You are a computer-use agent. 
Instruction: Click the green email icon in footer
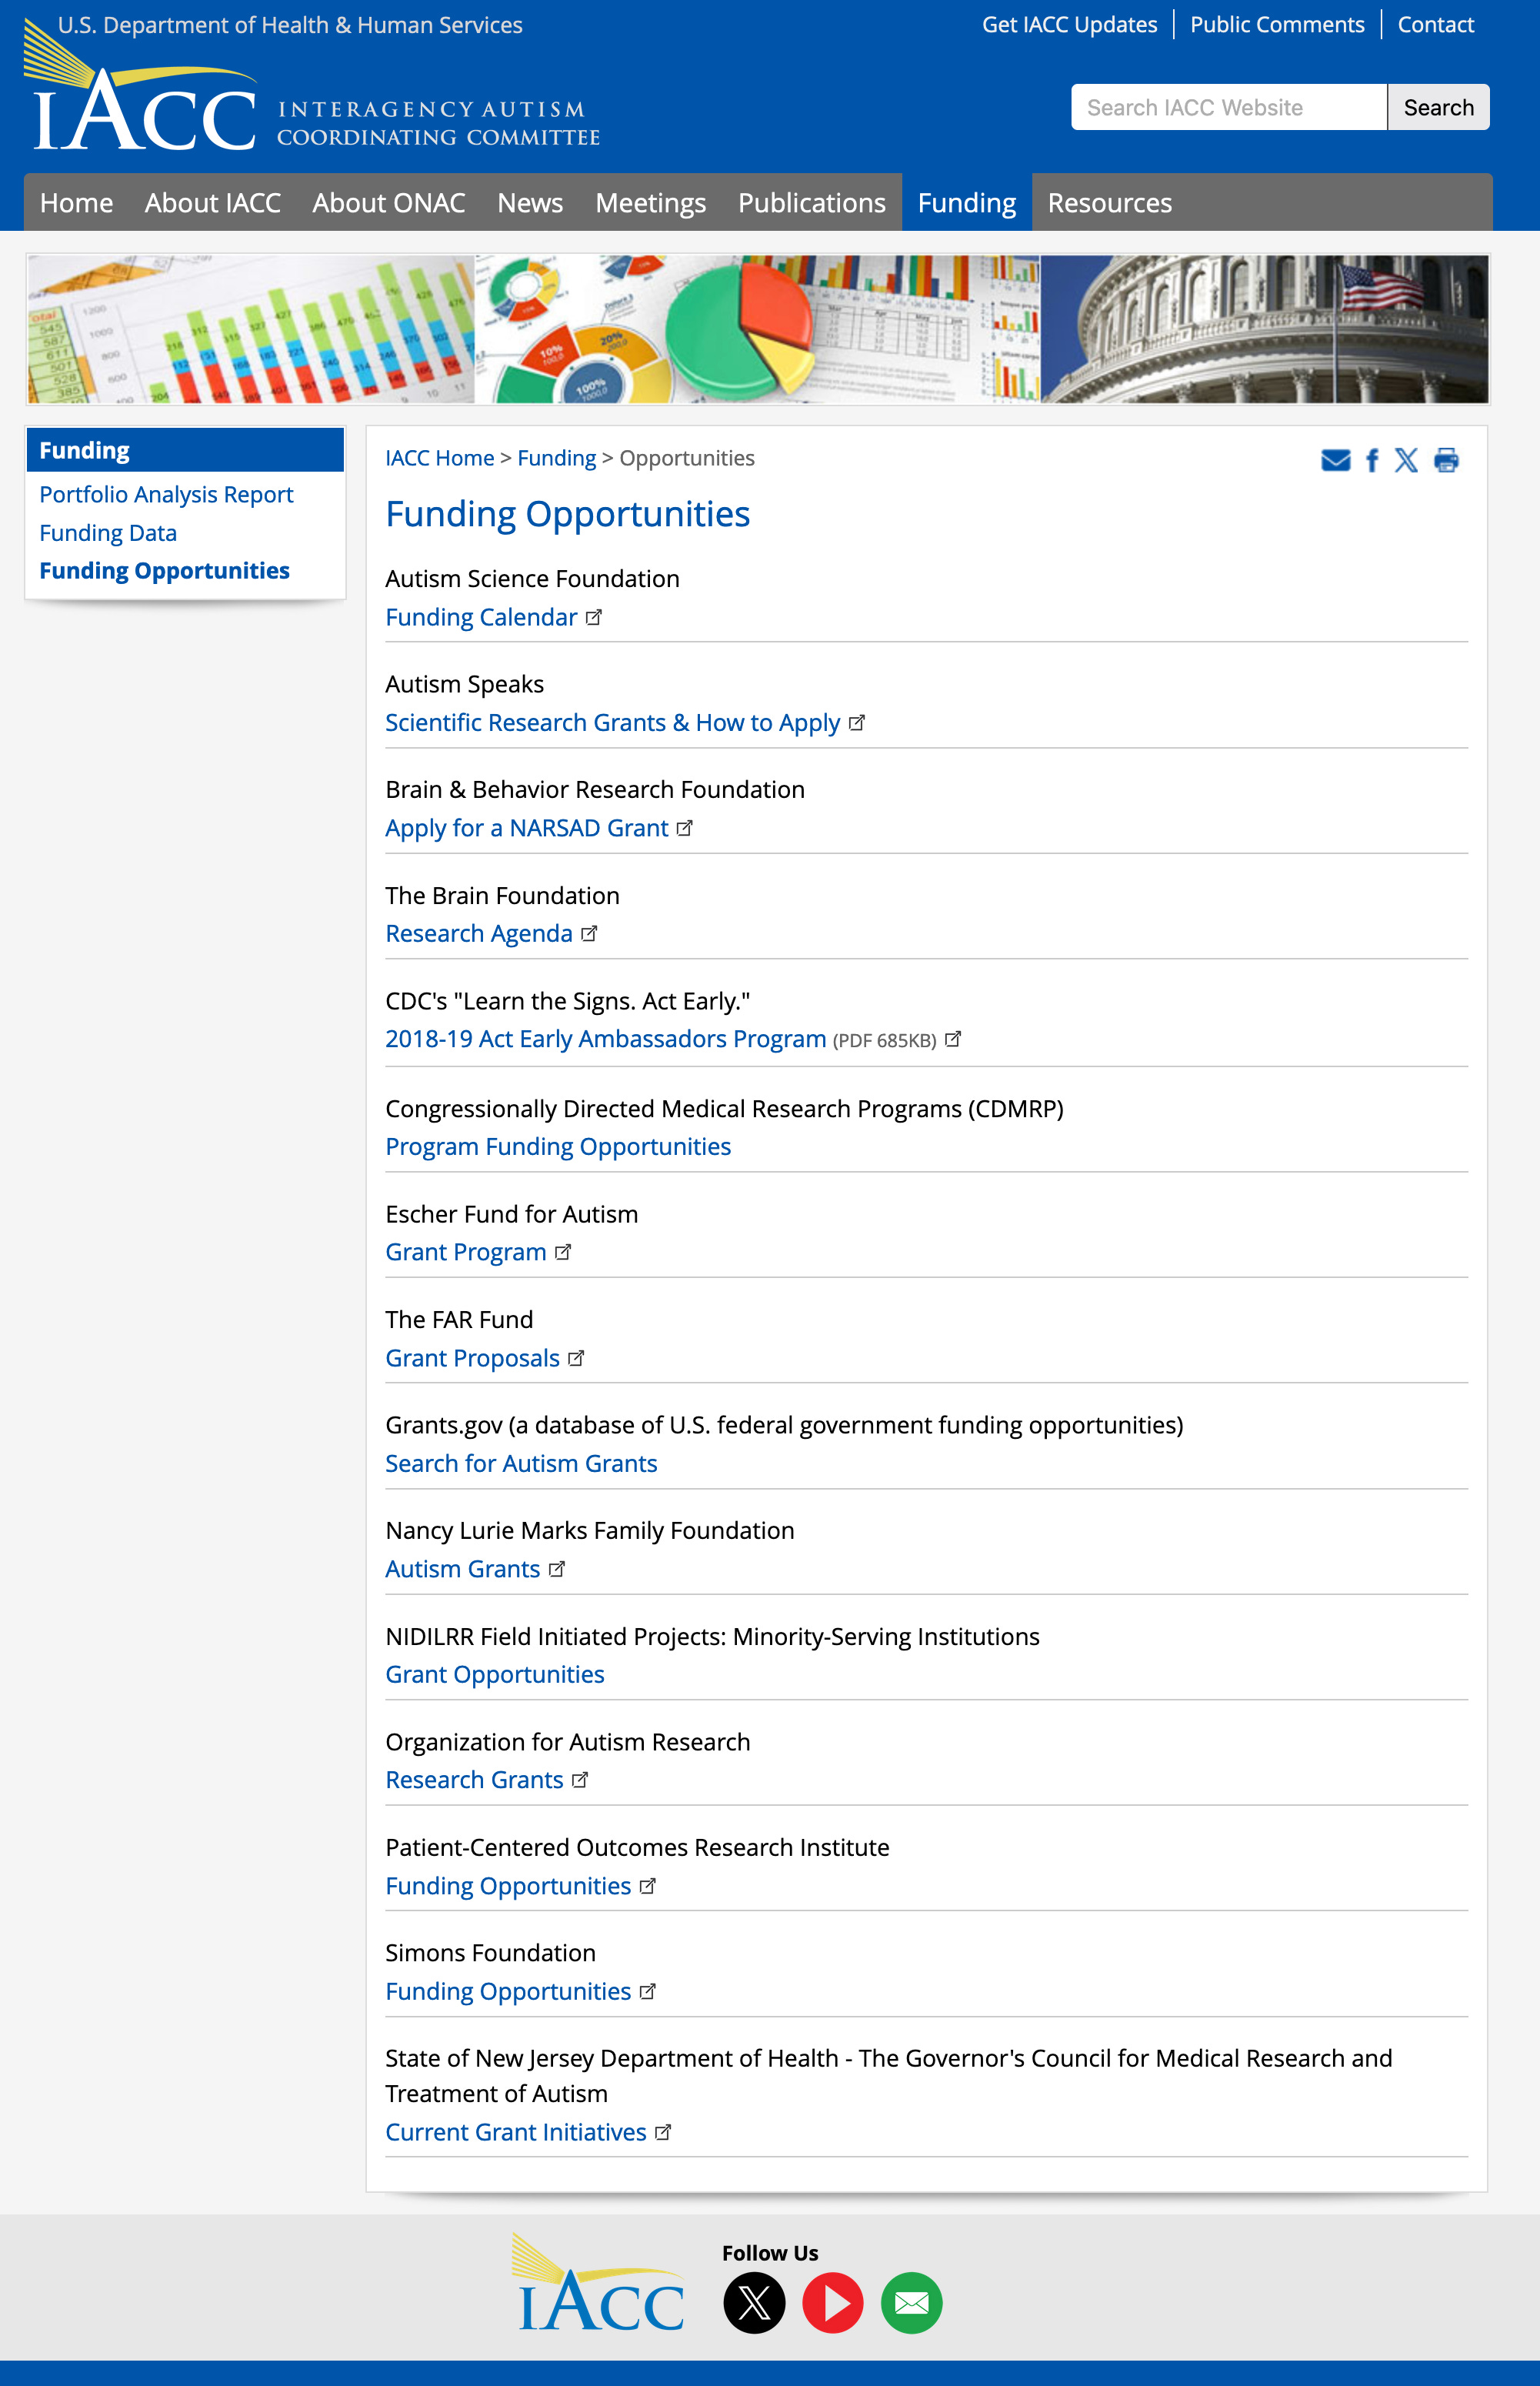(911, 2302)
